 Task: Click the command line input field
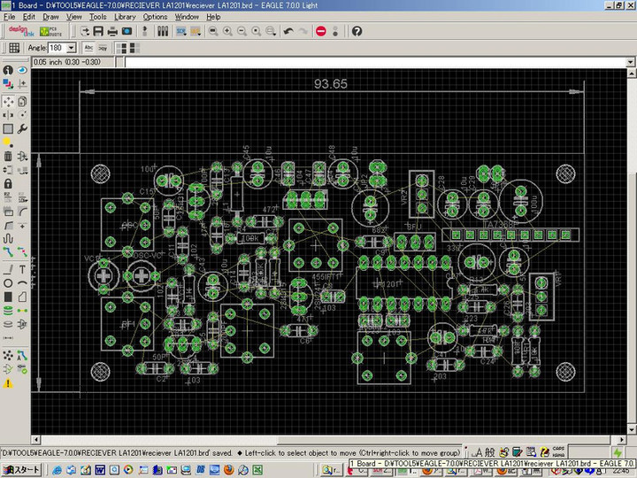(354, 63)
